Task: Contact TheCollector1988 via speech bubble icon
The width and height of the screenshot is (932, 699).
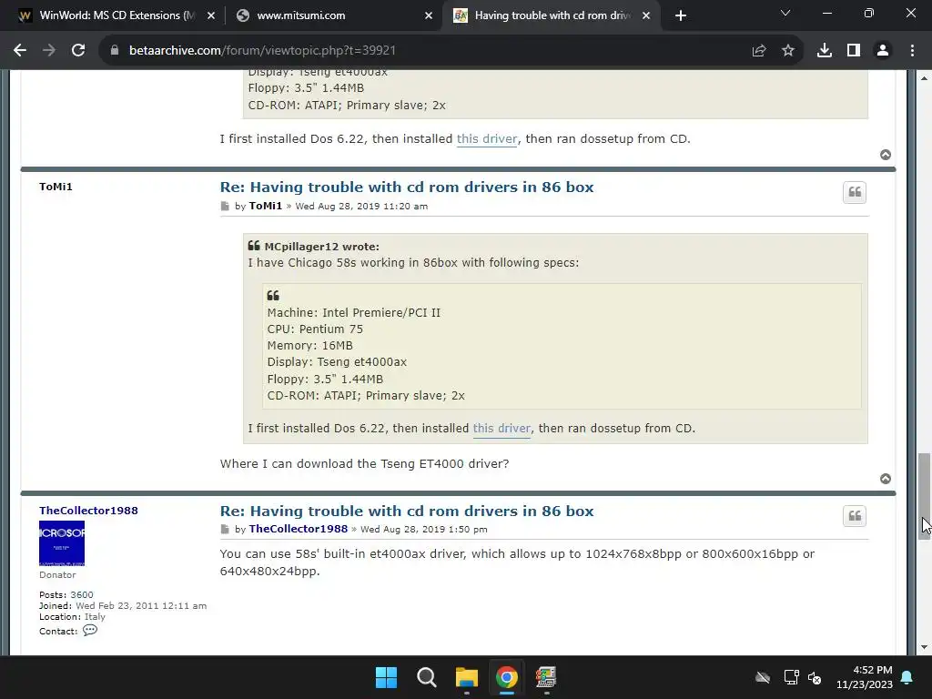Action: pos(90,630)
